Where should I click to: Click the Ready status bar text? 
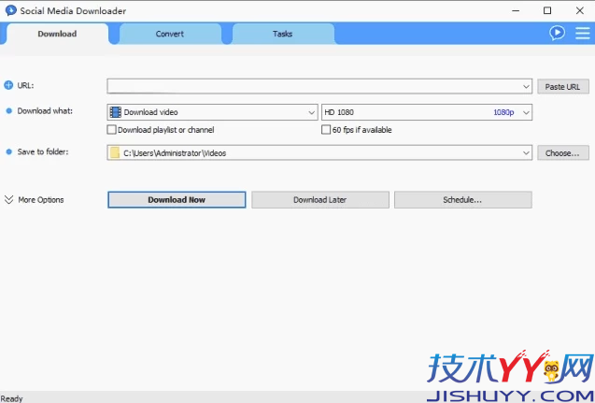tap(12, 398)
